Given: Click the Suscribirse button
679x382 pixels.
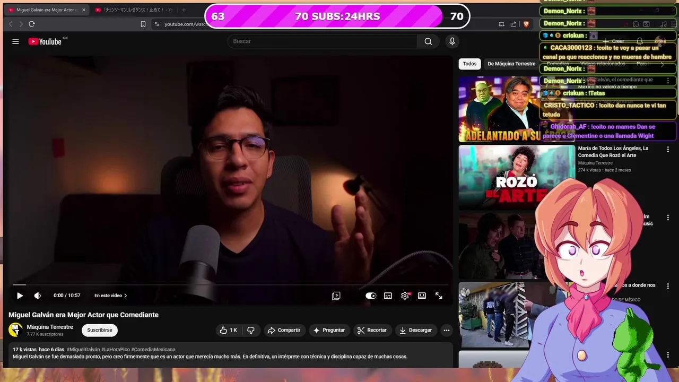Looking at the screenshot, I should [x=100, y=330].
